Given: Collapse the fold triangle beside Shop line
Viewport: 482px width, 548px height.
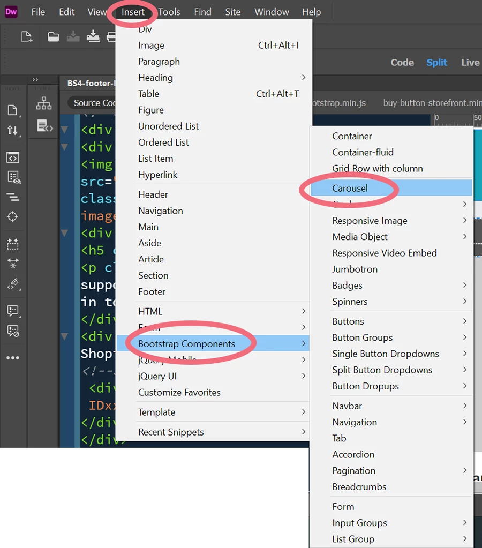Looking at the screenshot, I should [64, 336].
